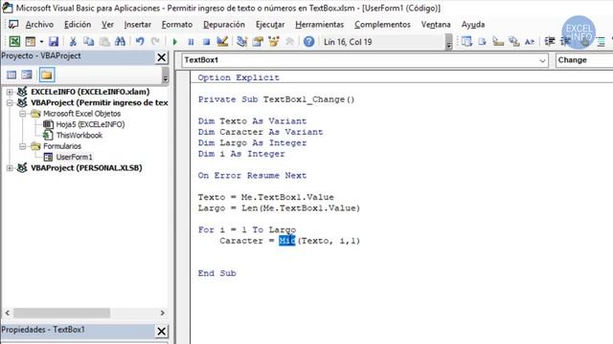Open the Complementos menu
Screen dimensions: 613x344
point(382,25)
